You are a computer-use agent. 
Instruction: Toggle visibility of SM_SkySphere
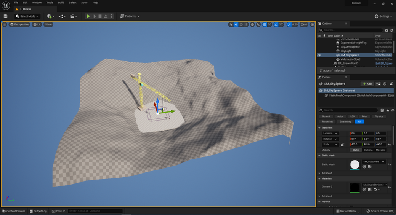click(x=319, y=55)
